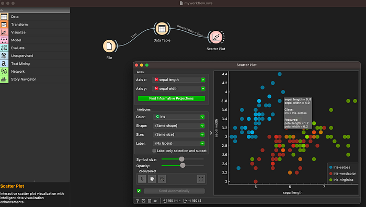Expand the Color iris dropdown

coord(179,117)
